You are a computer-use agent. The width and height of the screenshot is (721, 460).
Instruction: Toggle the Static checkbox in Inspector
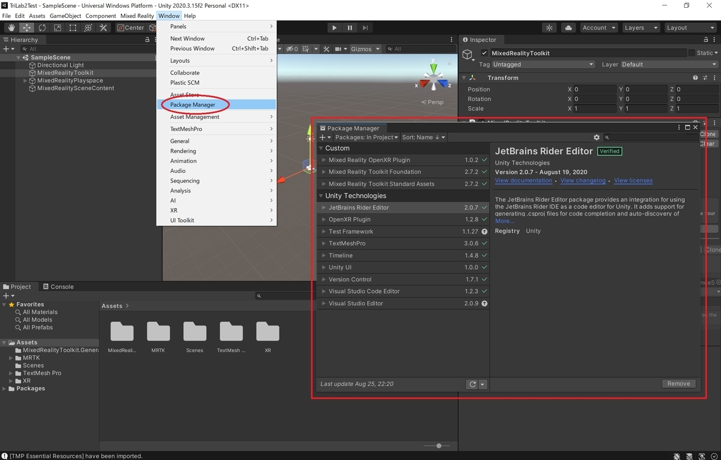click(692, 53)
